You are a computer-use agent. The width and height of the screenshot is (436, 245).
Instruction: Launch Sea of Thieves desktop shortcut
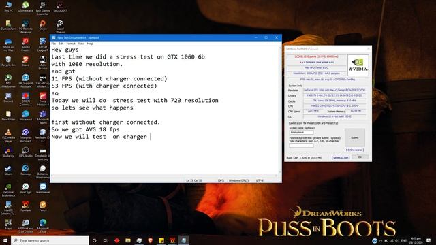[x=60, y=27]
